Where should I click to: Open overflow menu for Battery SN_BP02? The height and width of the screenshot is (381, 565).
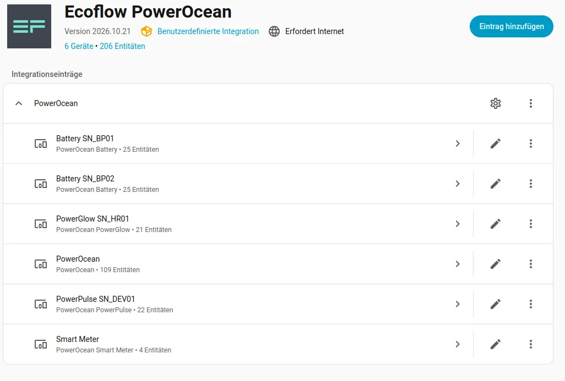(x=531, y=184)
